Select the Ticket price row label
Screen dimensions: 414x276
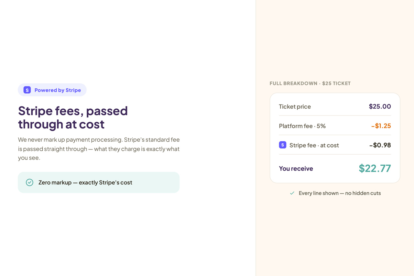tap(295, 106)
